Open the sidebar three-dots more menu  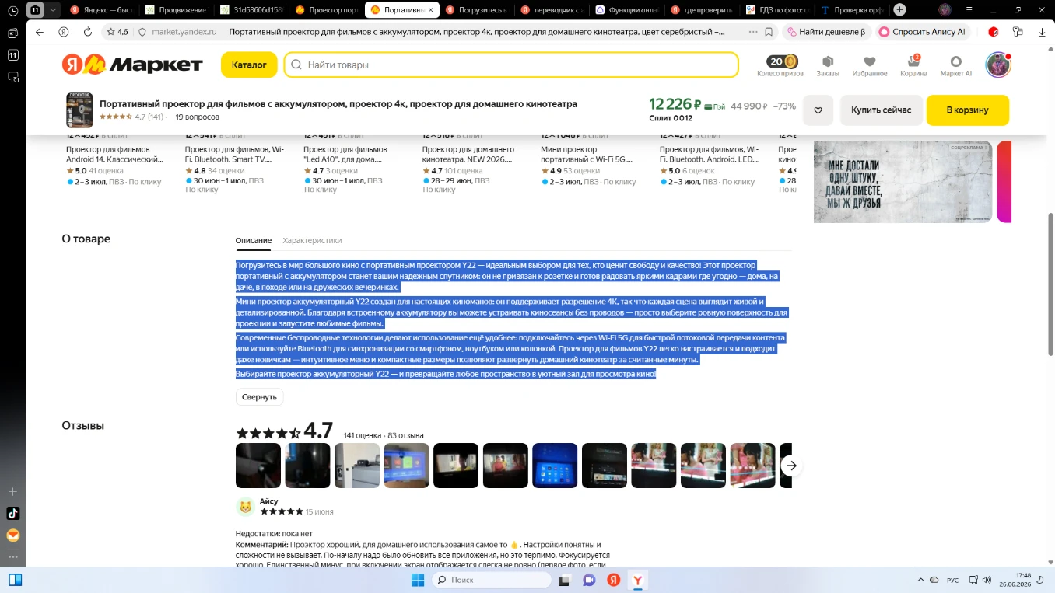tap(12, 557)
